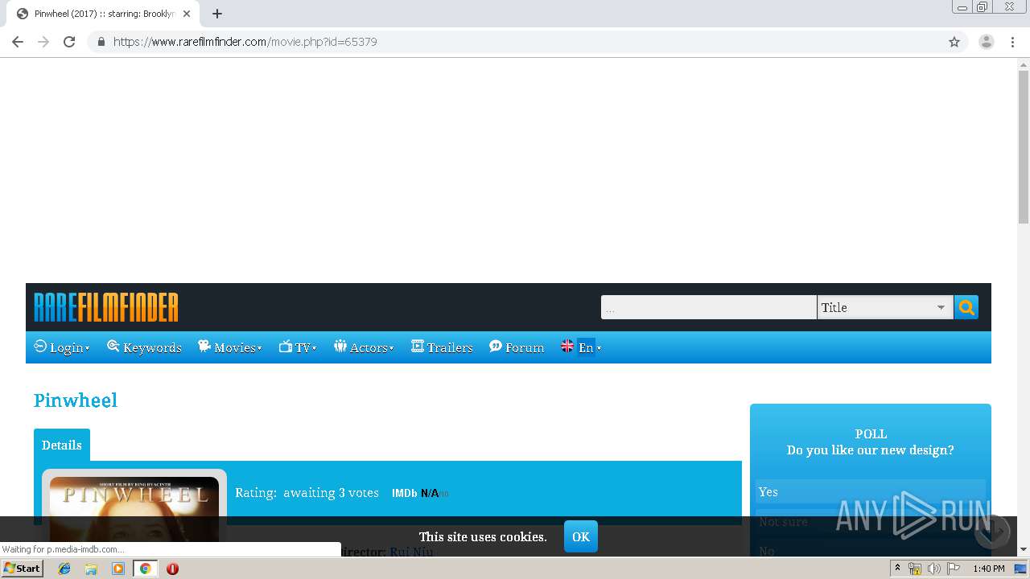Viewport: 1030px width, 579px height.
Task: Click the show desktop tray icon
Action: pos(1021,569)
